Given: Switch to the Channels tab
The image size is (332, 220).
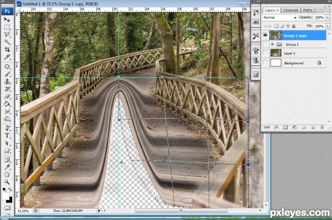Looking at the screenshot, I should coord(290,10).
